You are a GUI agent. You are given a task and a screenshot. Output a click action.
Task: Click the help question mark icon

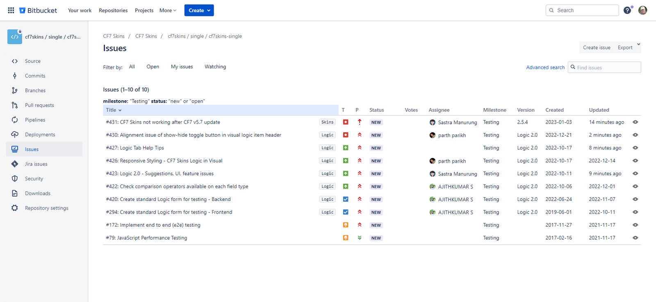click(x=627, y=10)
